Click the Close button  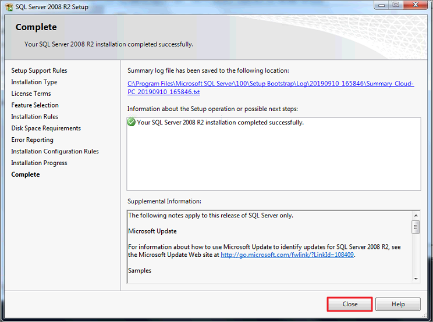click(x=350, y=304)
